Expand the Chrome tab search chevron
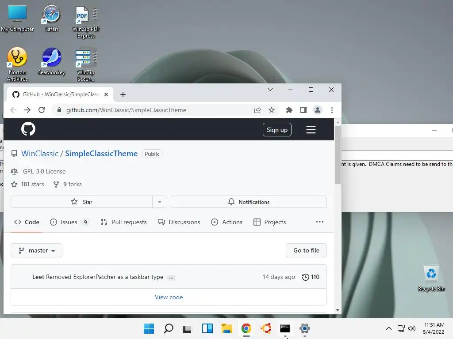 tap(270, 90)
